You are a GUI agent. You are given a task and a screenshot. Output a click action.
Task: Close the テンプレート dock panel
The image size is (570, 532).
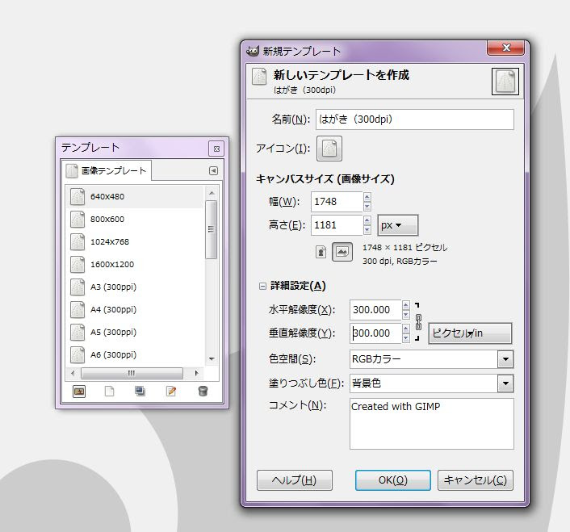tap(216, 149)
